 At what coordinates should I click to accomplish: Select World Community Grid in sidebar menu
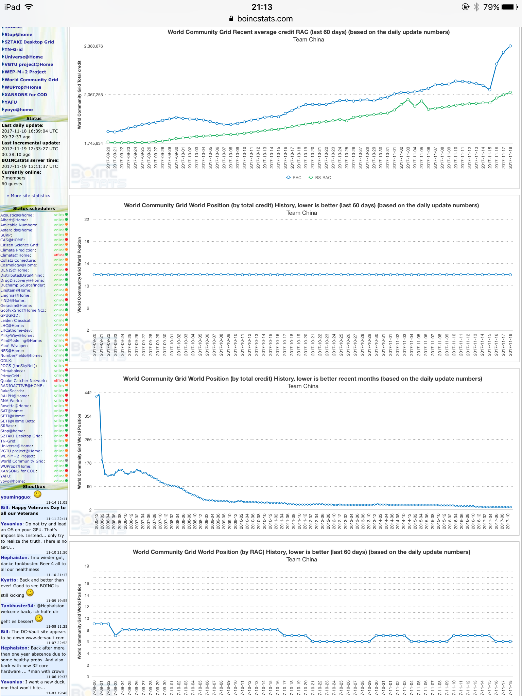31,80
